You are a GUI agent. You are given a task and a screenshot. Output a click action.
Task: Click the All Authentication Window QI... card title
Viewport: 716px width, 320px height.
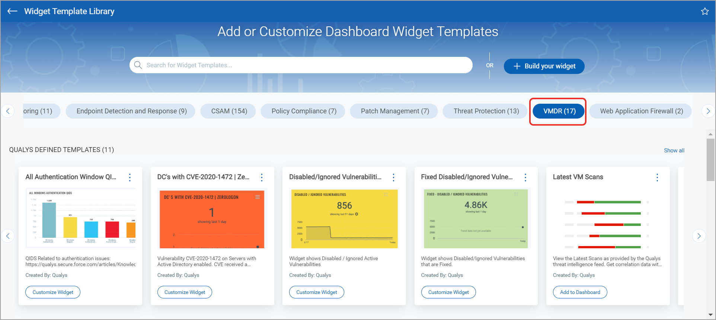[71, 177]
